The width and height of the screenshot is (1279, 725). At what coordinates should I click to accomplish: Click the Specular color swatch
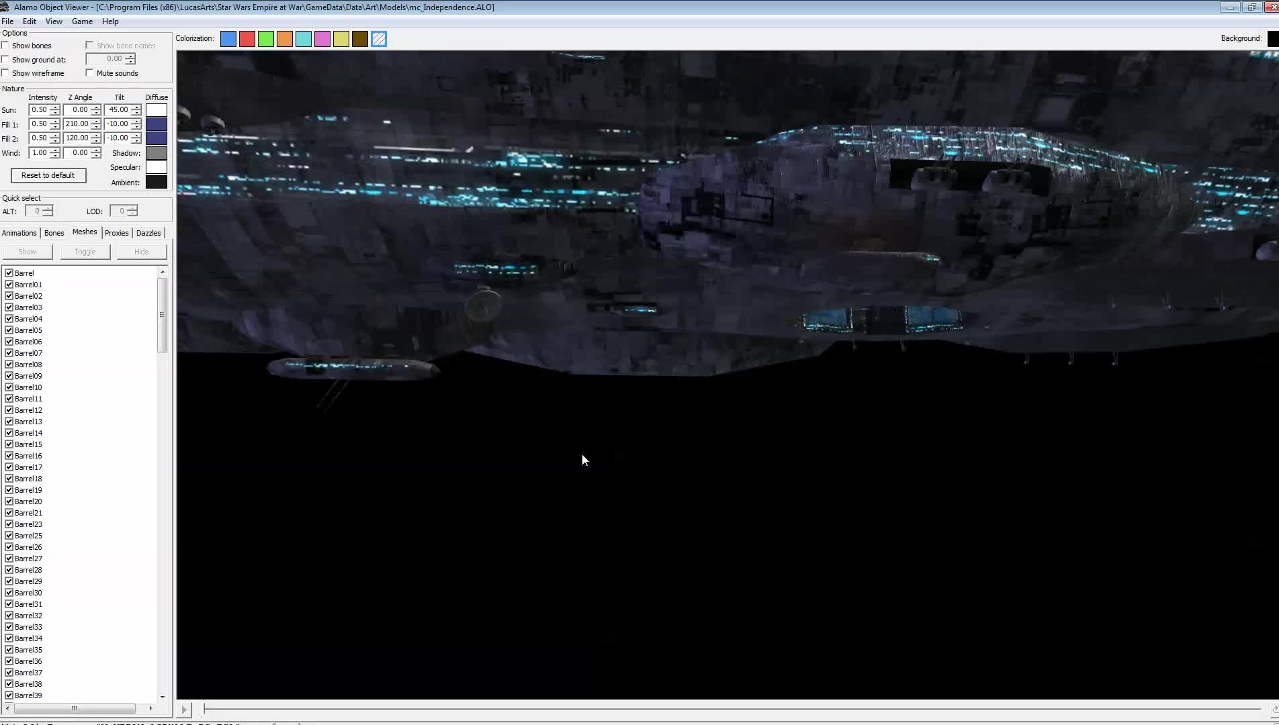[157, 167]
